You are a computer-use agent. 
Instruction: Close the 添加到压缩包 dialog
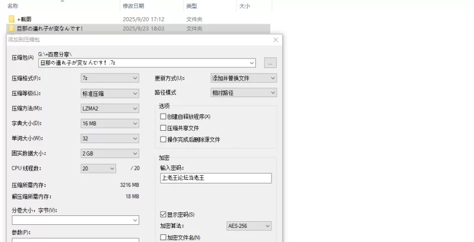[x=276, y=40]
